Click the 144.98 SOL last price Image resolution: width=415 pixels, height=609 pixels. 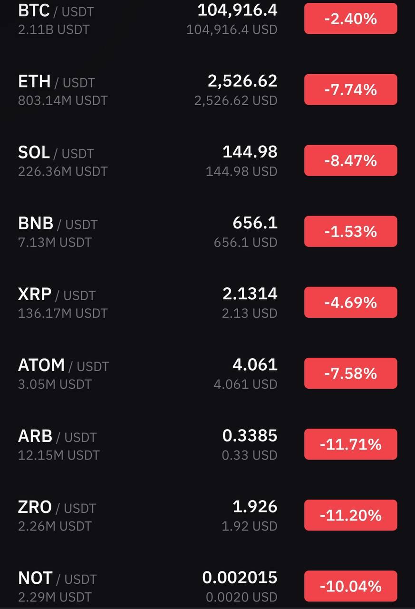tap(250, 152)
